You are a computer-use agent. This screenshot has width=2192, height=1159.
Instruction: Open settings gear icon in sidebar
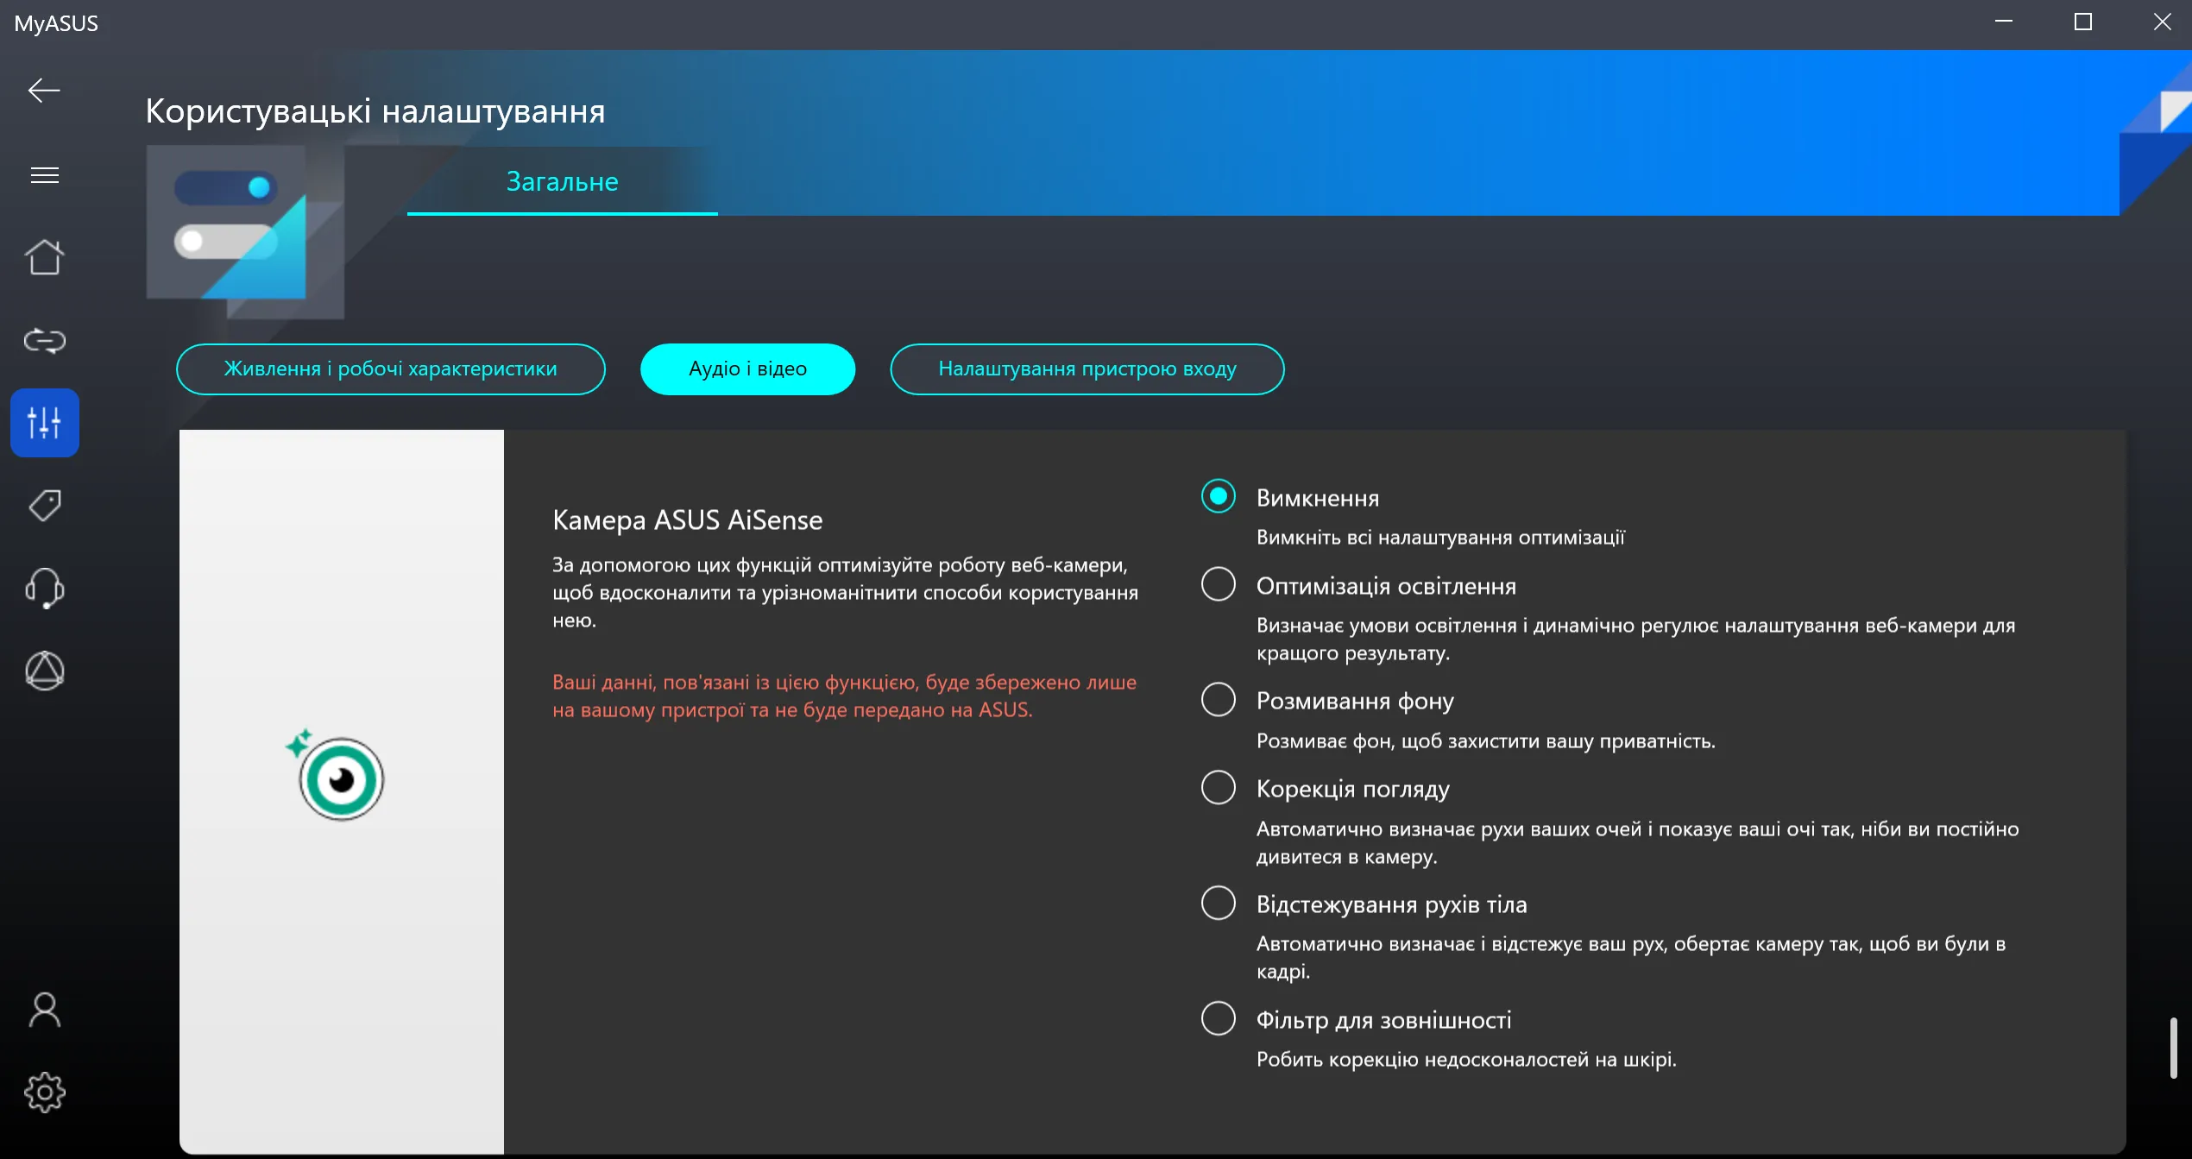point(45,1093)
